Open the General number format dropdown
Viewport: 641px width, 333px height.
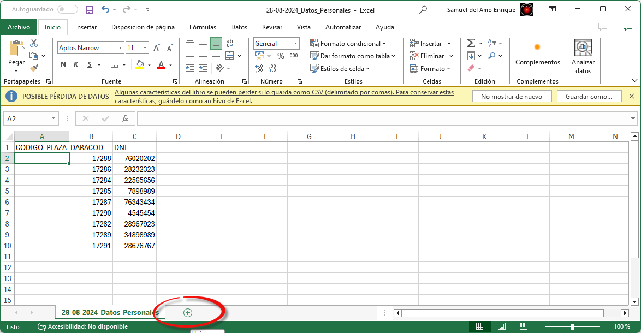click(x=295, y=43)
